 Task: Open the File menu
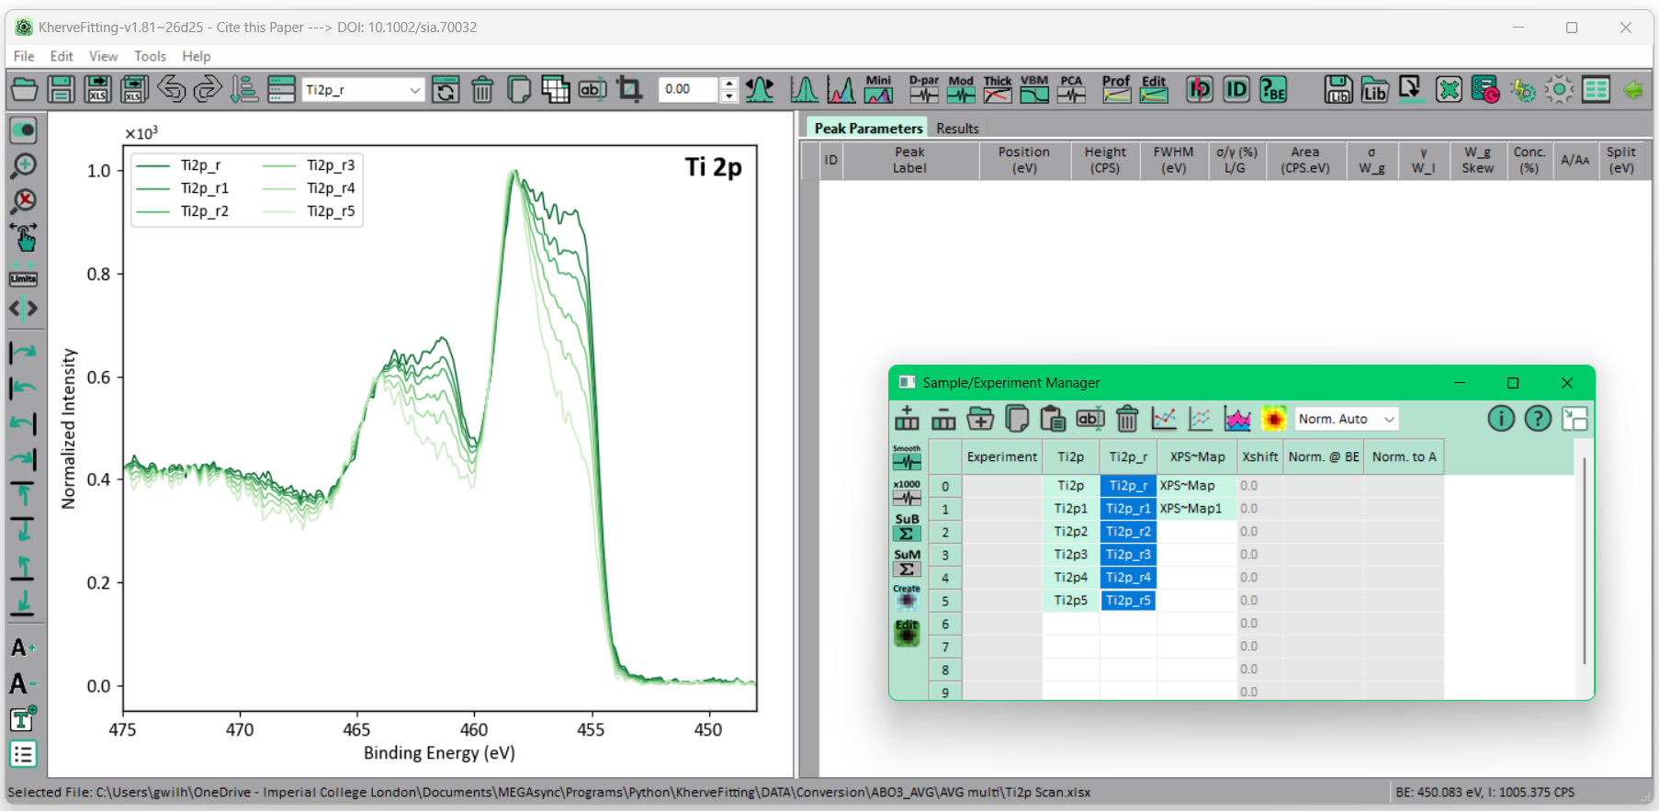25,56
